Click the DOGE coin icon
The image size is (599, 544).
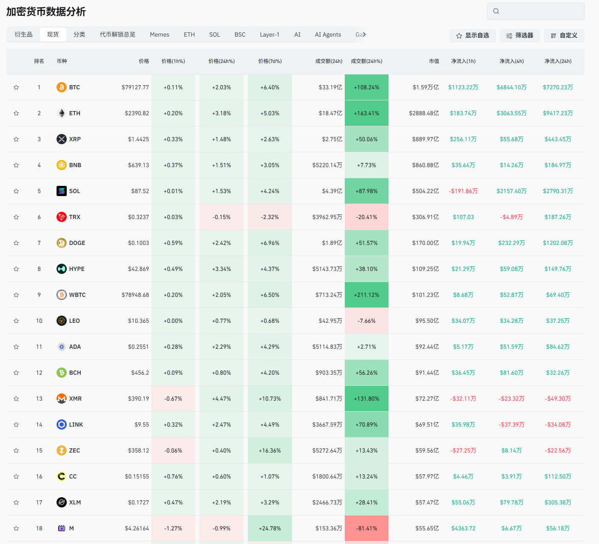[62, 243]
